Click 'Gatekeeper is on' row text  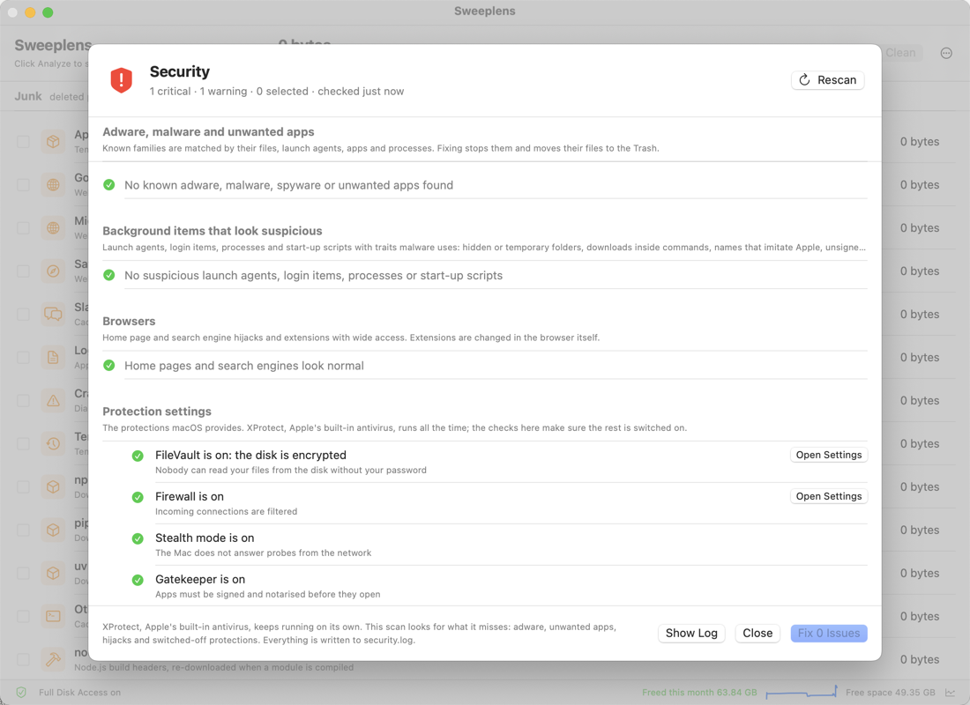pos(200,580)
